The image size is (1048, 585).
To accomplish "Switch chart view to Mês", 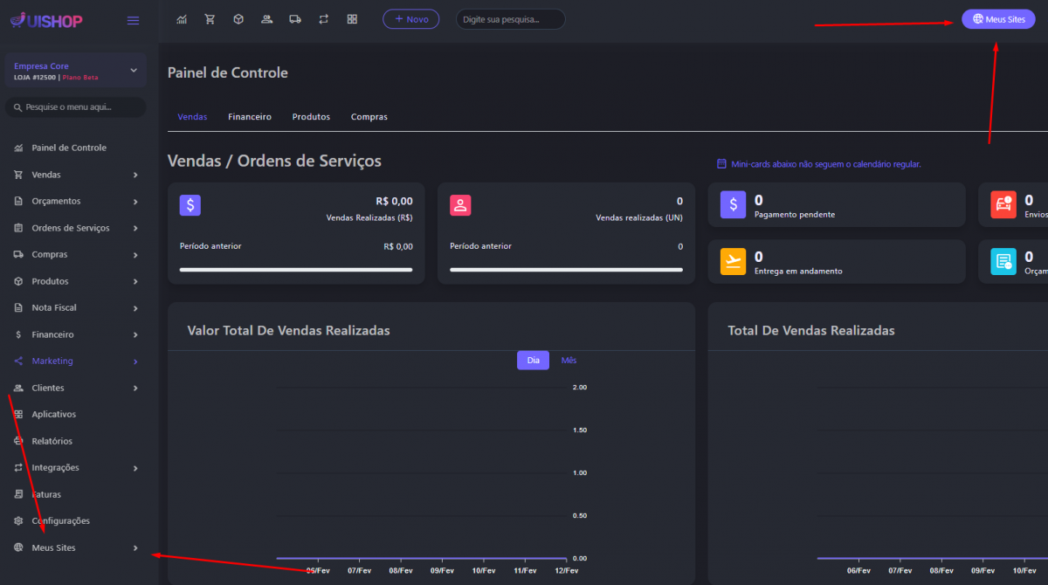I will (x=569, y=361).
